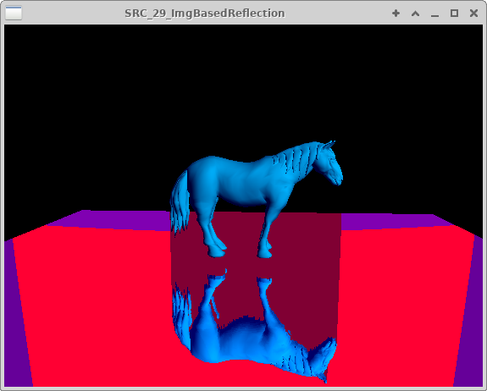This screenshot has height=391, width=487.
Task: Select the horse's tail
Action: pos(180,201)
